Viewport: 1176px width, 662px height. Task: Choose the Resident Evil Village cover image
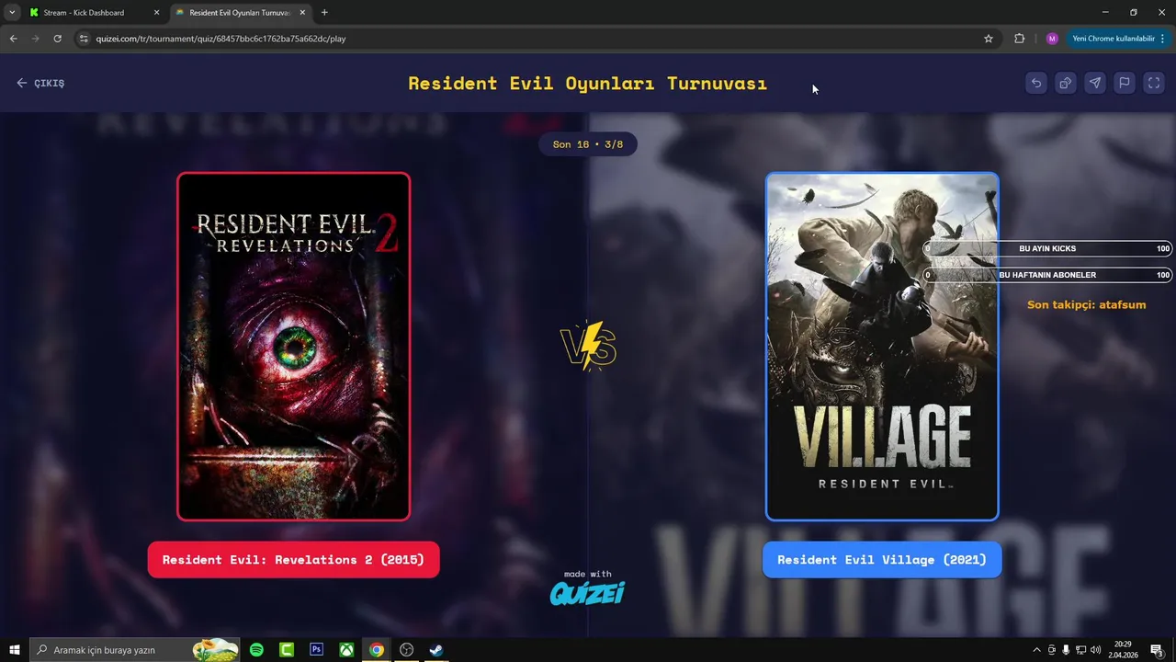coord(882,347)
